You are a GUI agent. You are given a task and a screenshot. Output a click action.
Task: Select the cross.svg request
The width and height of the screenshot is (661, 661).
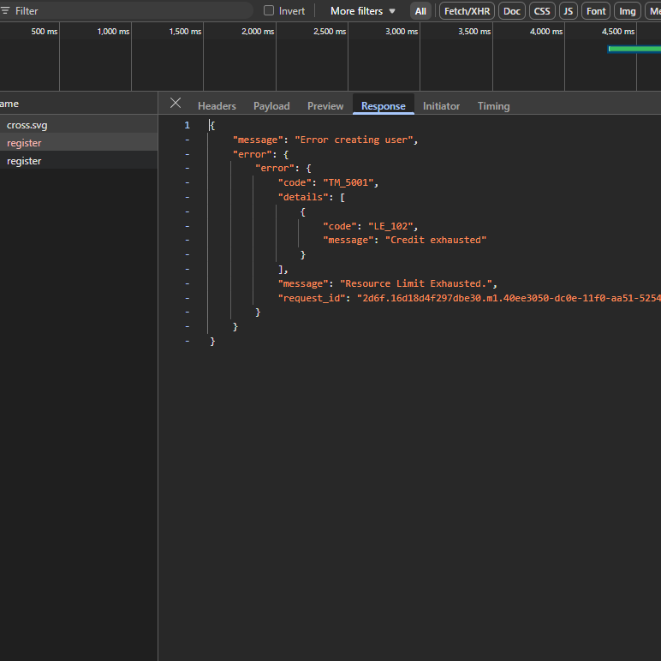click(x=27, y=125)
